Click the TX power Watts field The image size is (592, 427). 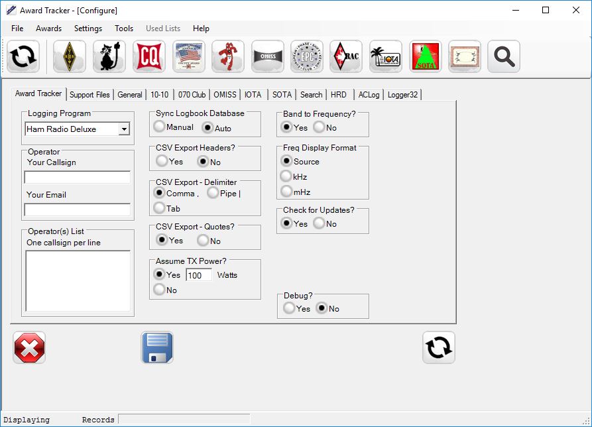[199, 275]
